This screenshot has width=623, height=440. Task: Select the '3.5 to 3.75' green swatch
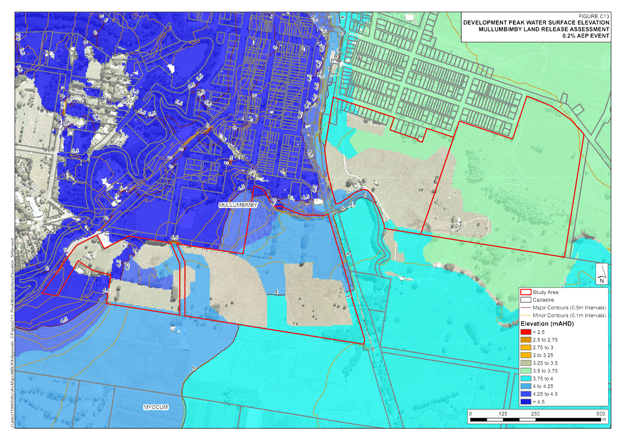point(525,371)
